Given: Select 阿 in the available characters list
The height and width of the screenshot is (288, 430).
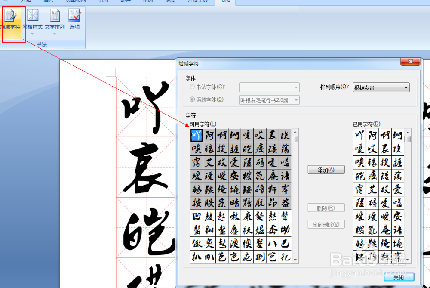Looking at the screenshot, I should (209, 135).
